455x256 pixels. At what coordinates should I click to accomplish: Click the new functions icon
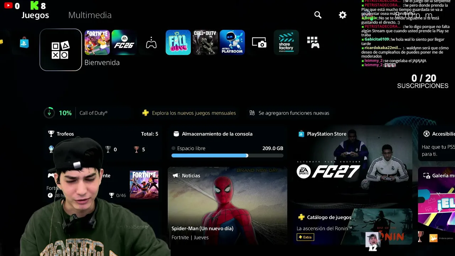(x=252, y=113)
